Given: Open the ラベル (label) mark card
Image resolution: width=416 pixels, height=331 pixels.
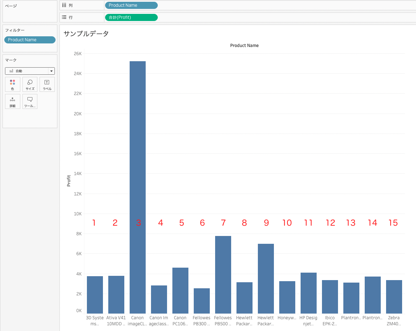Looking at the screenshot, I should [x=47, y=84].
